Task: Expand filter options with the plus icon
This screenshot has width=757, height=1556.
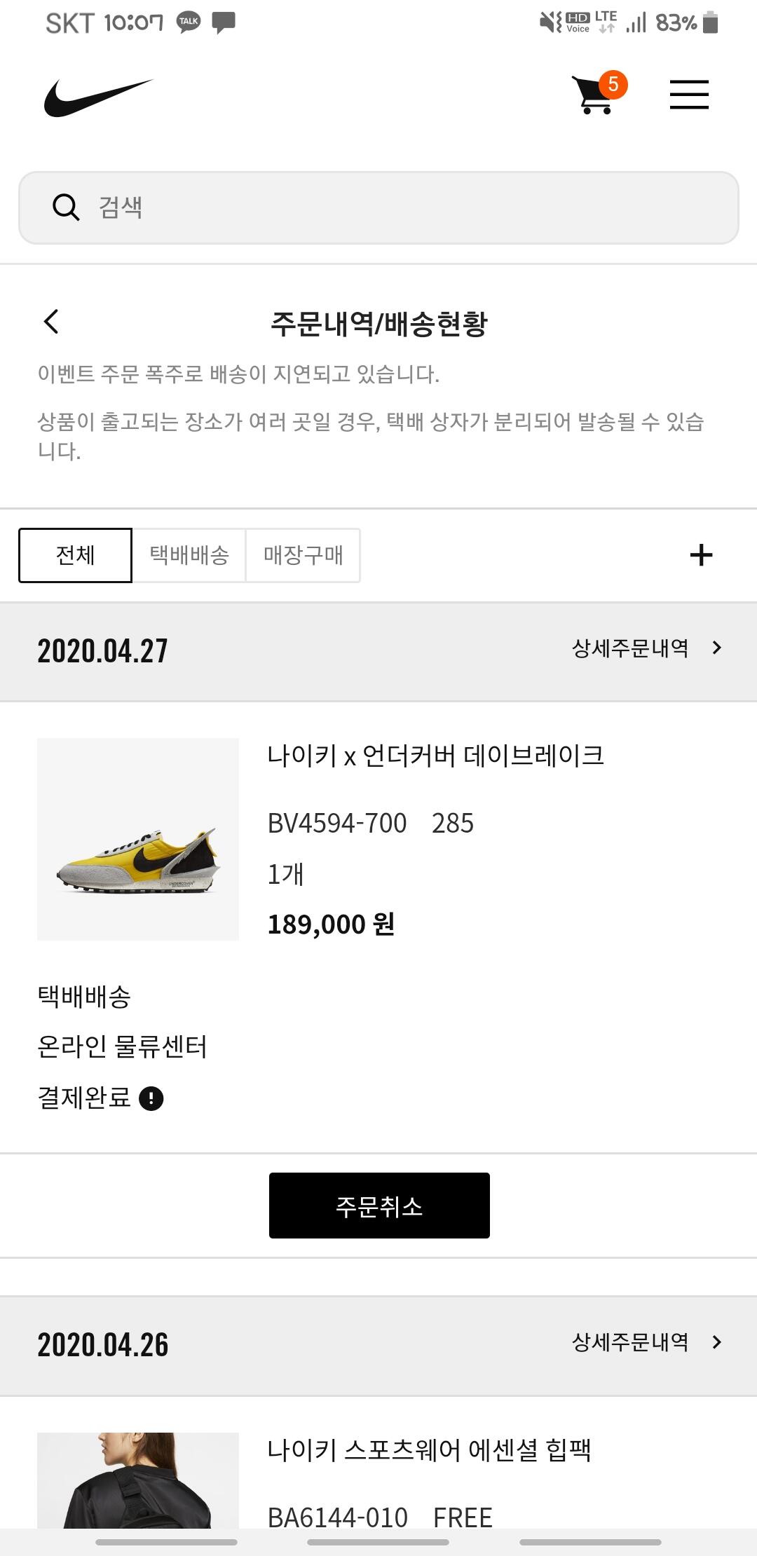Action: click(x=701, y=555)
